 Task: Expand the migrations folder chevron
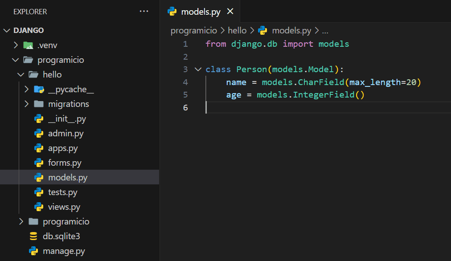(26, 104)
